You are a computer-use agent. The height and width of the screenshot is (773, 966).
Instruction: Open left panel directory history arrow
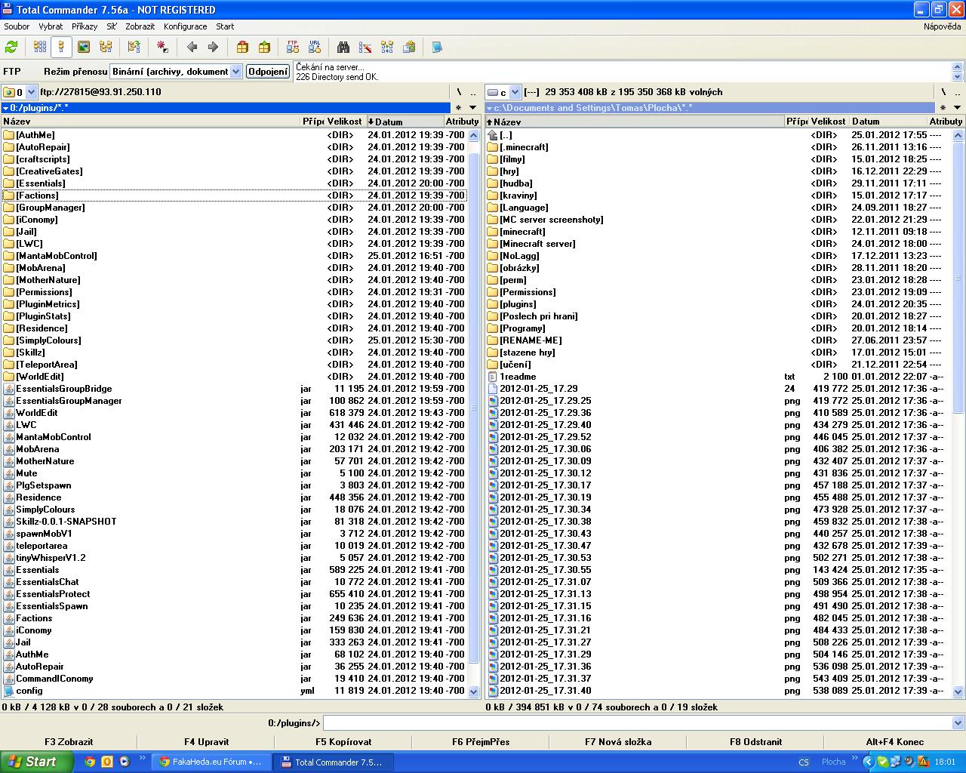[x=473, y=108]
